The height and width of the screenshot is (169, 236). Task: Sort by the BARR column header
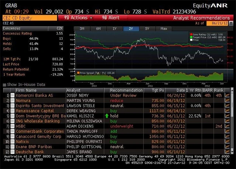pos(208,90)
